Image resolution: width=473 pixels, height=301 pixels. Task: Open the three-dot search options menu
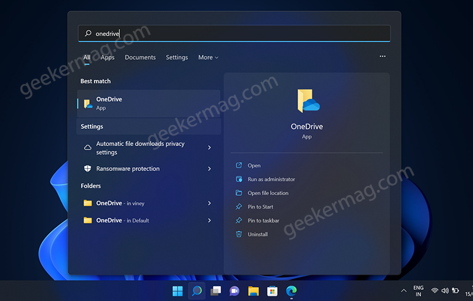(383, 56)
